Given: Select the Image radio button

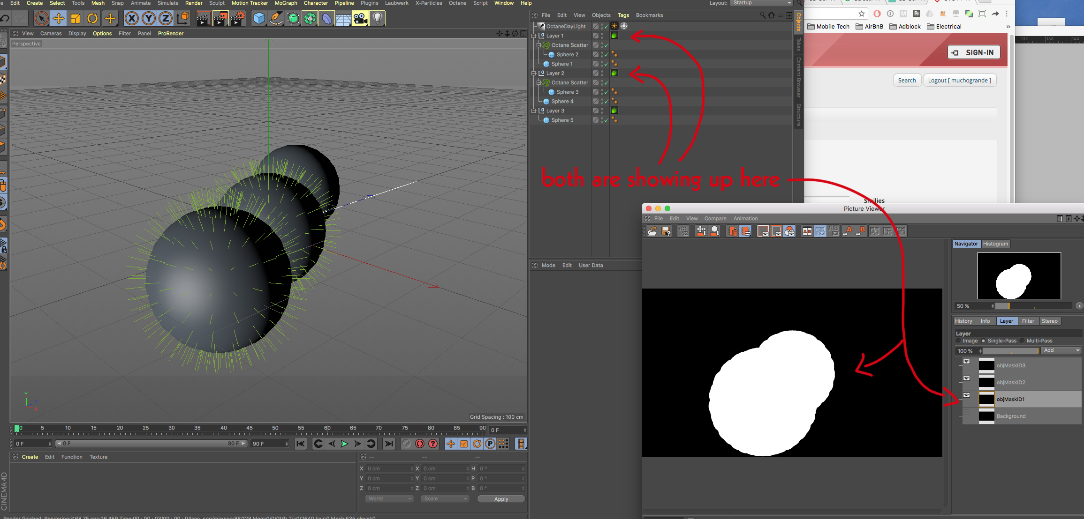Looking at the screenshot, I should coord(959,341).
